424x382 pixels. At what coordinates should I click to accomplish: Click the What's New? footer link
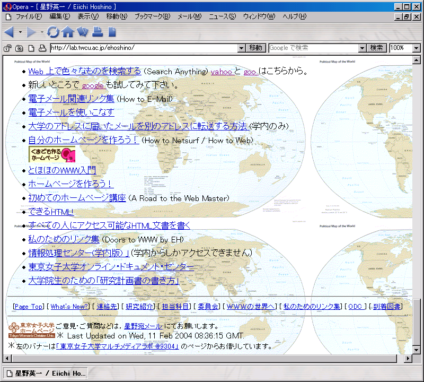click(69, 307)
